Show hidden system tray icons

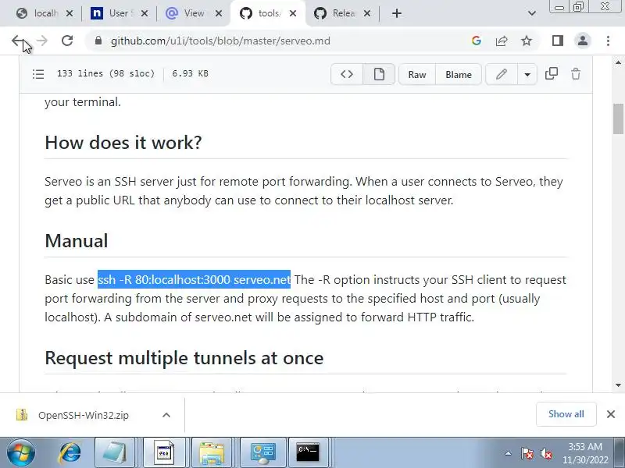[509, 453]
